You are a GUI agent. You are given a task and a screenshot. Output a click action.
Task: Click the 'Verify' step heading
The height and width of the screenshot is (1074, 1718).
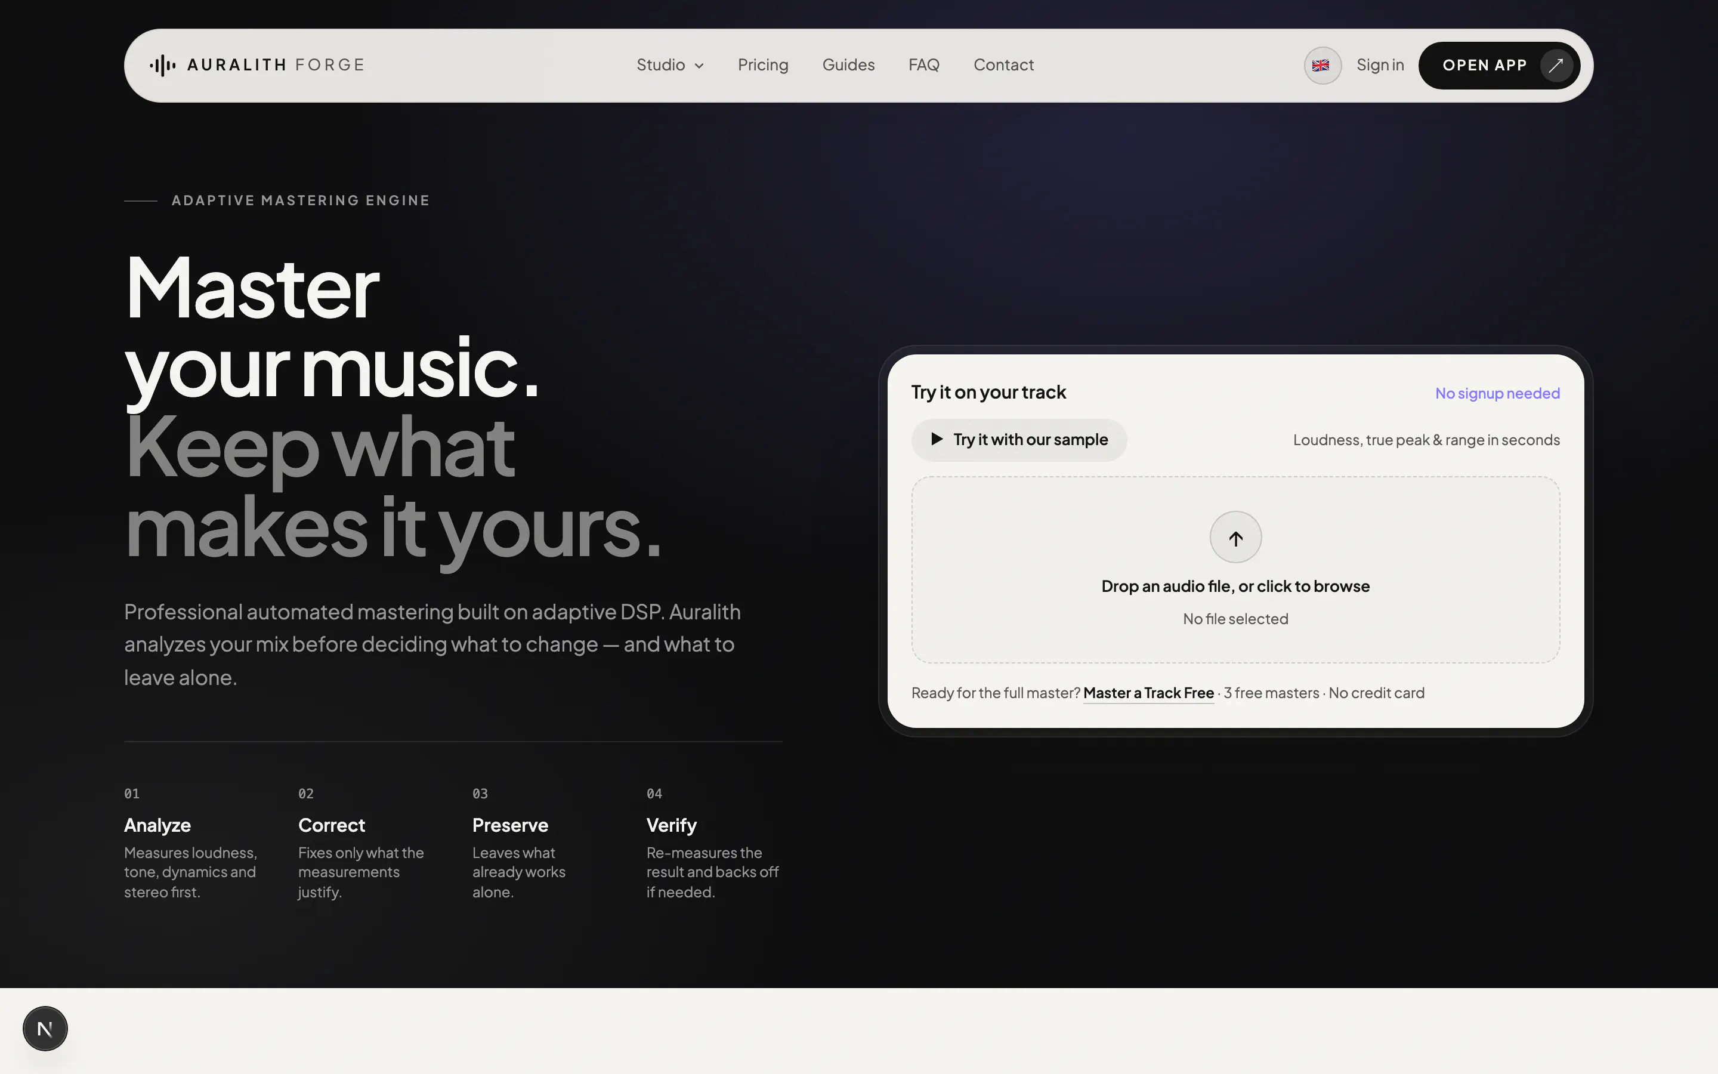pos(671,825)
